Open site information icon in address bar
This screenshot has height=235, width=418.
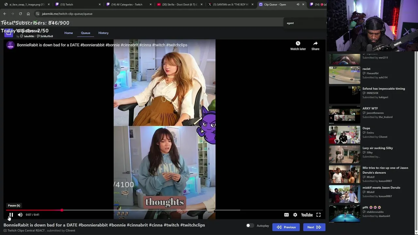tap(38, 14)
